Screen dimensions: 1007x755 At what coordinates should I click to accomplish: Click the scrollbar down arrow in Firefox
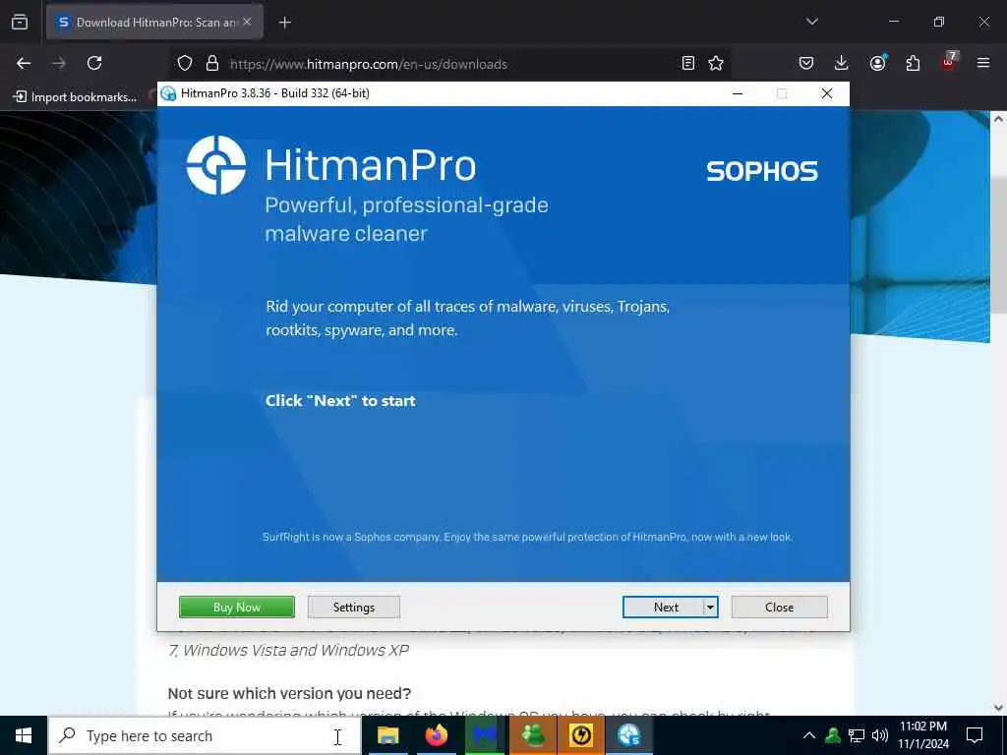point(998,708)
